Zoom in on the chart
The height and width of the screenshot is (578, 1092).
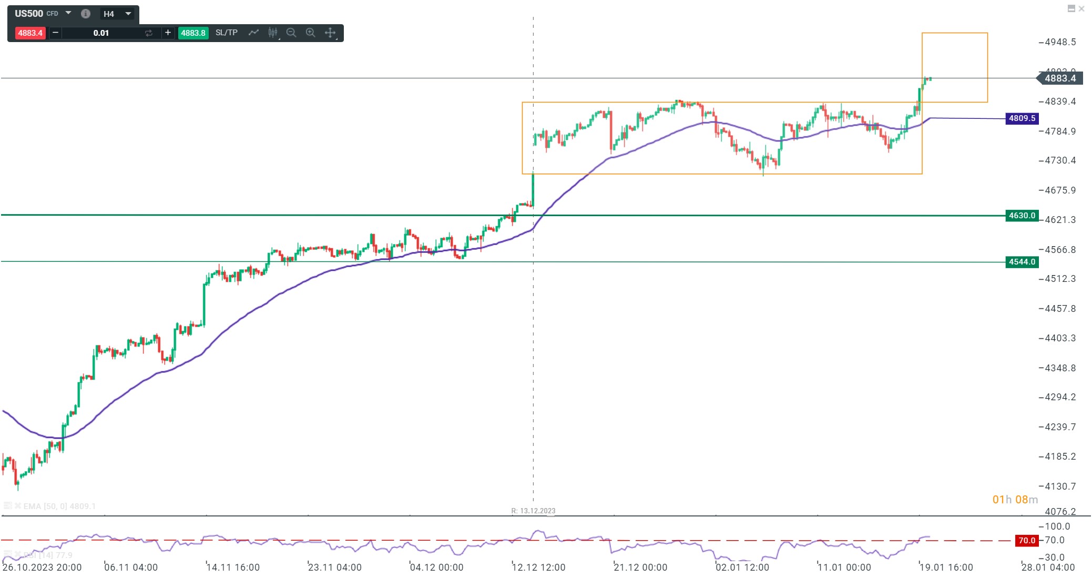310,33
